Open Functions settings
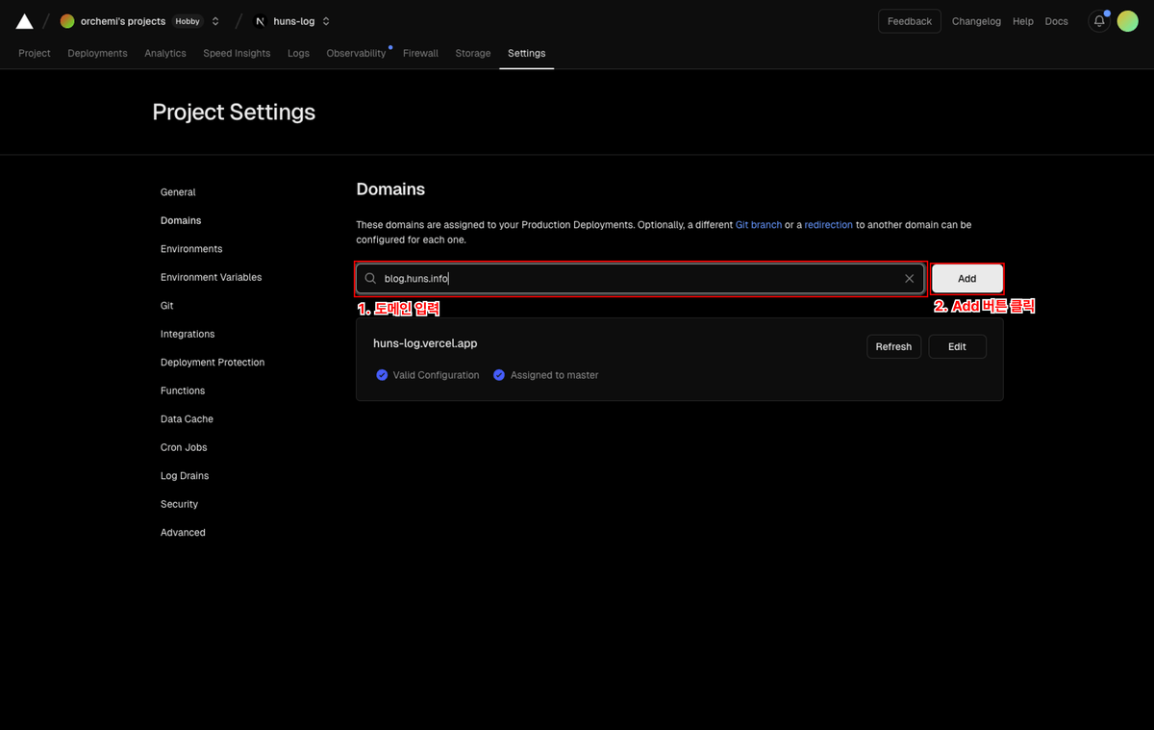 click(x=183, y=390)
